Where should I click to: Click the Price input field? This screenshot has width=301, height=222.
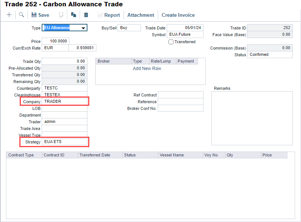pos(55,41)
